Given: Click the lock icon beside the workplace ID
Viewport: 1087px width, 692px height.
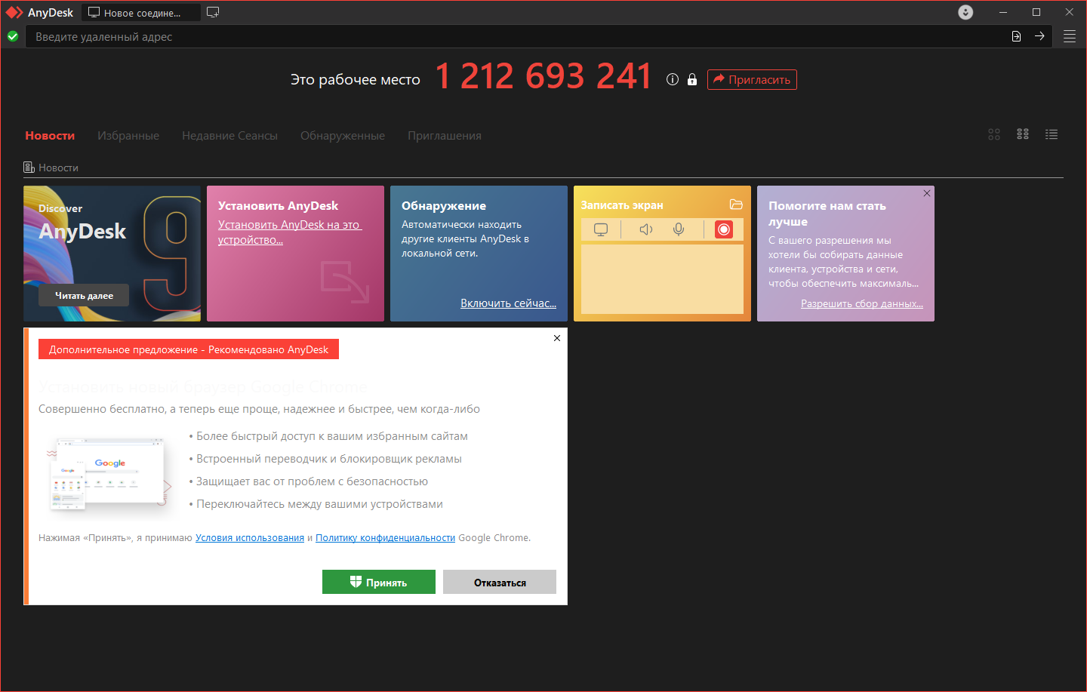Looking at the screenshot, I should (x=692, y=79).
